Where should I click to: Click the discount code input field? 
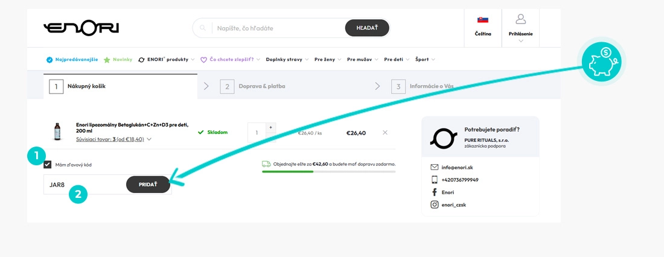tap(85, 185)
